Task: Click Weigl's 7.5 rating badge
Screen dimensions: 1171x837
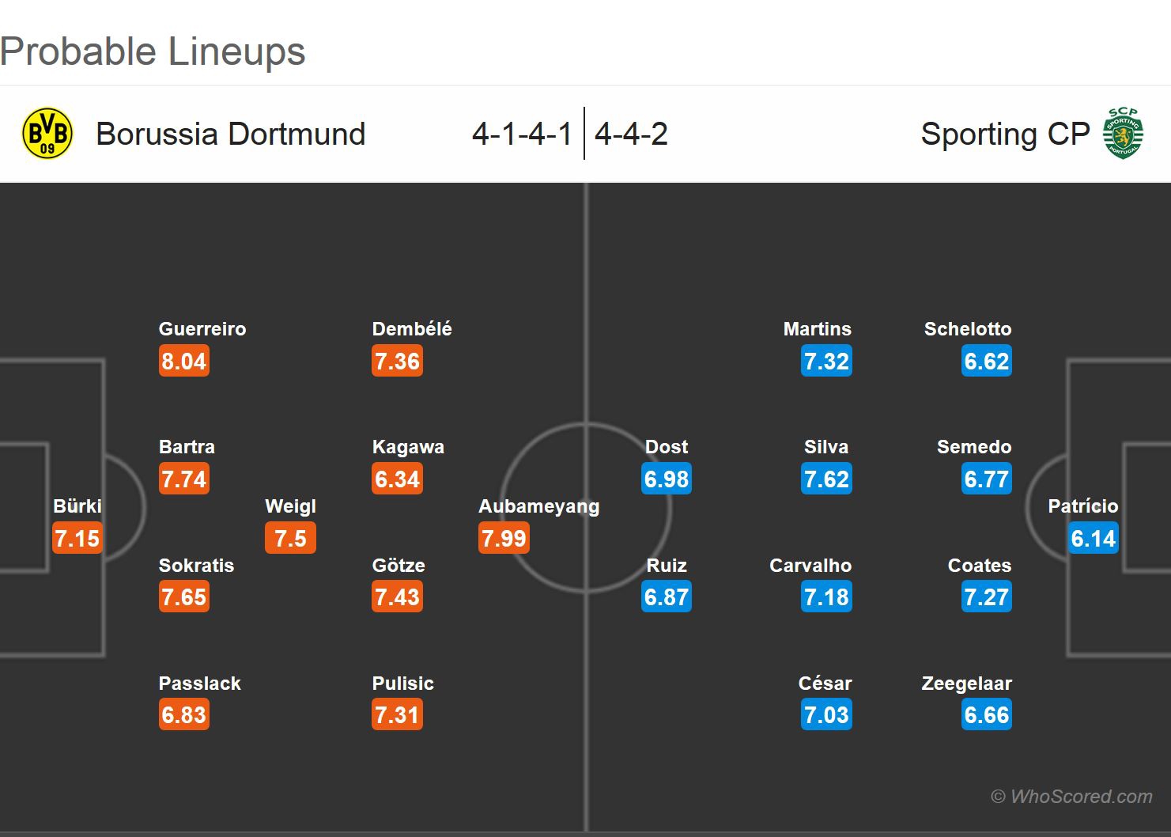Action: [290, 539]
